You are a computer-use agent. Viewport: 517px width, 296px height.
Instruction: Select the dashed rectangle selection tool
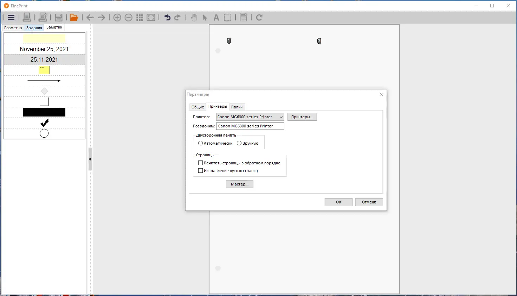(228, 18)
